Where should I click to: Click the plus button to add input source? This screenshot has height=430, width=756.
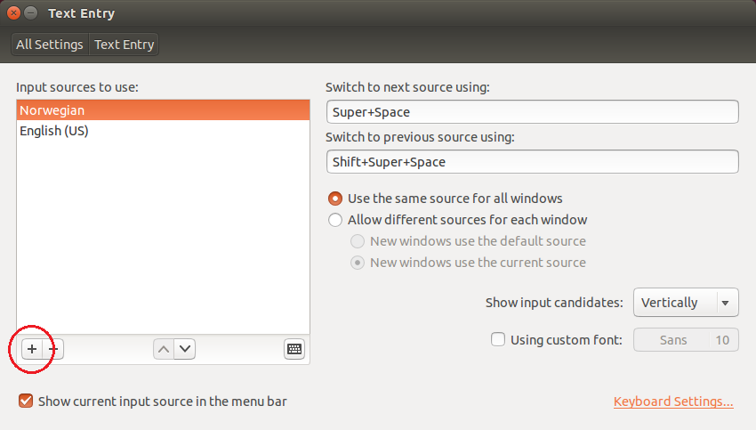(x=31, y=349)
